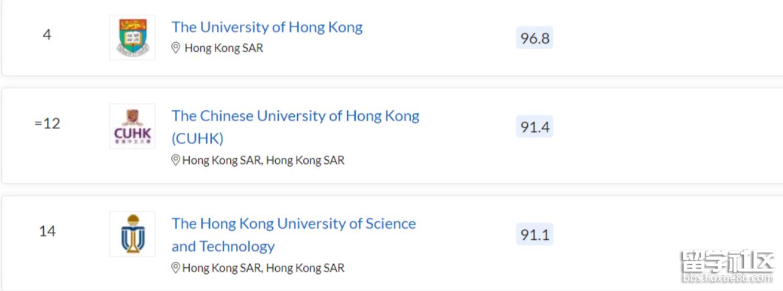Click the location pin beside Hong Kong SAR in the HKU row
The height and width of the screenshot is (291, 783).
click(x=176, y=47)
